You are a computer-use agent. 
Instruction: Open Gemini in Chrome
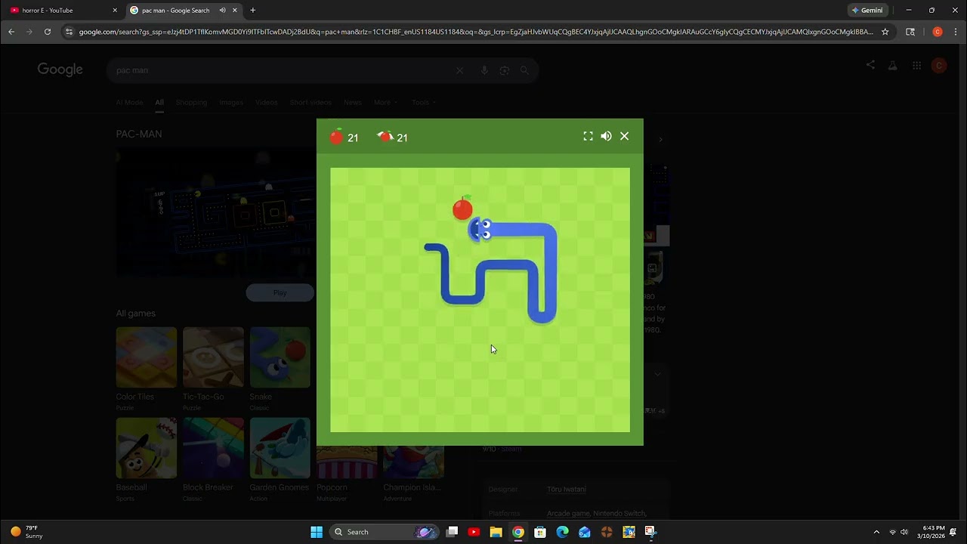click(867, 11)
